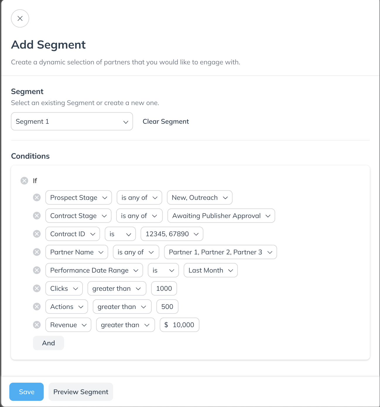380x407 pixels.
Task: Save the segment
Action: click(27, 392)
